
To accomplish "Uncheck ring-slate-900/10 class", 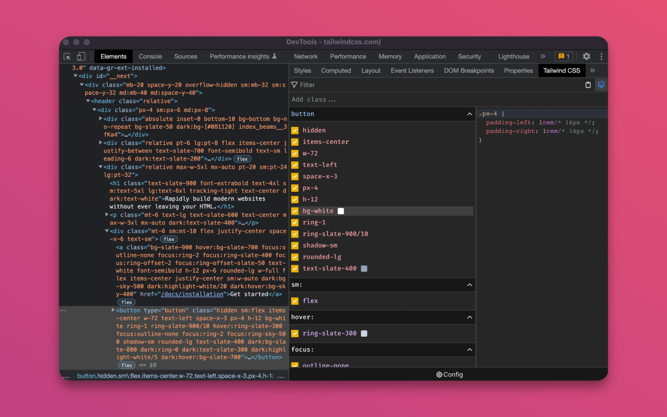I will (x=295, y=234).
